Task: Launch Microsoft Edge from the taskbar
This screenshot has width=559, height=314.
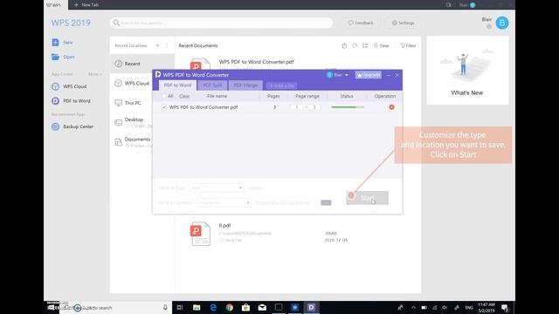Action: tap(213, 308)
